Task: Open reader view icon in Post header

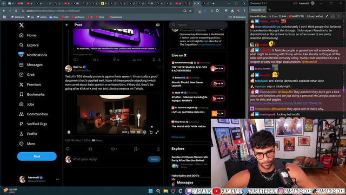Action: point(158,25)
